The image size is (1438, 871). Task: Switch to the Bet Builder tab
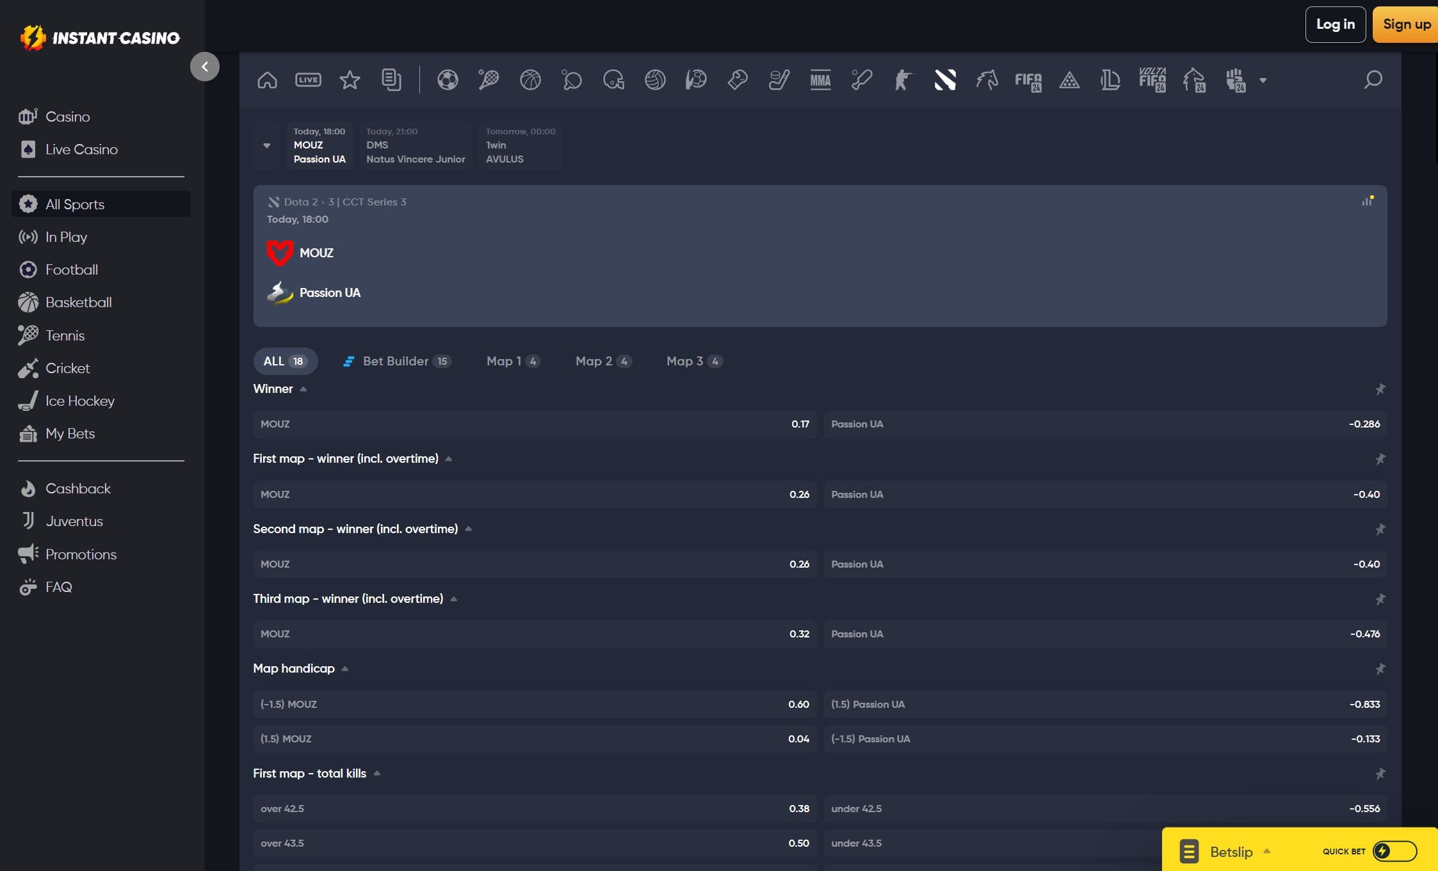(398, 361)
